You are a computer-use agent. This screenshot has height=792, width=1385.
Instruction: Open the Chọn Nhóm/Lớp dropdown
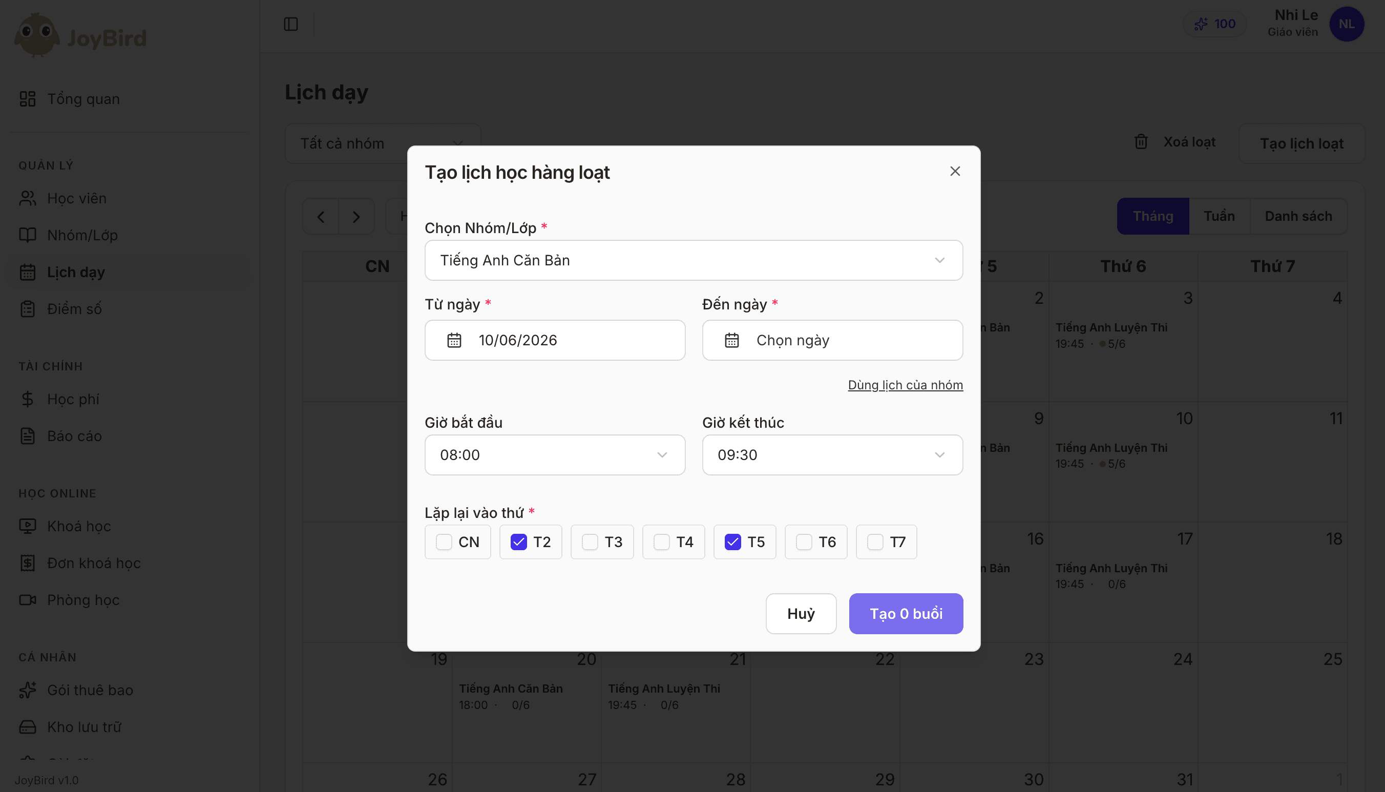694,260
